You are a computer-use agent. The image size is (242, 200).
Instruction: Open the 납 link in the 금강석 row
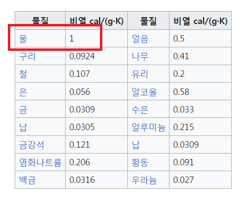136,145
